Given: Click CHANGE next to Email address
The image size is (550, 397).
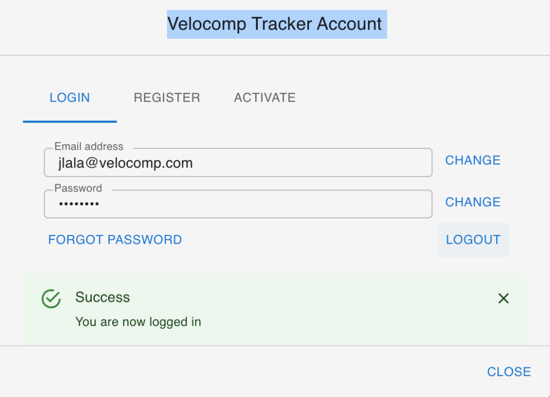Looking at the screenshot, I should coord(473,160).
